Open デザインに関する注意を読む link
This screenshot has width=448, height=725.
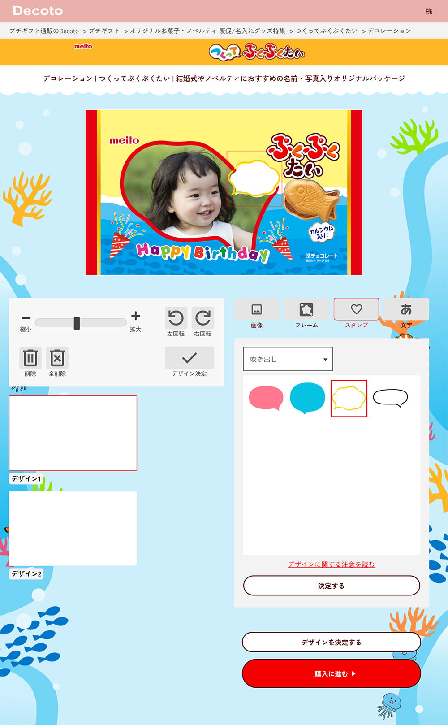(332, 564)
